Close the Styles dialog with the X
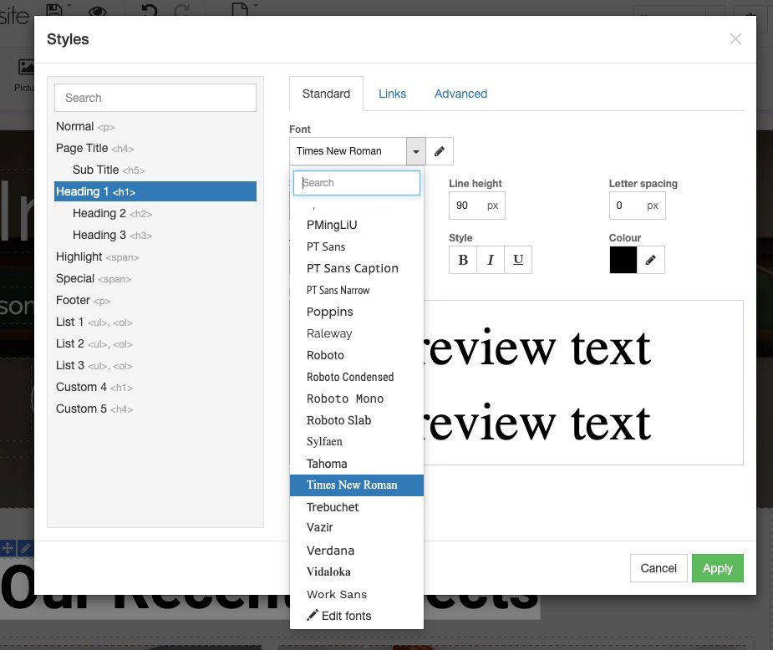Viewport: 773px width, 650px height. [x=735, y=39]
